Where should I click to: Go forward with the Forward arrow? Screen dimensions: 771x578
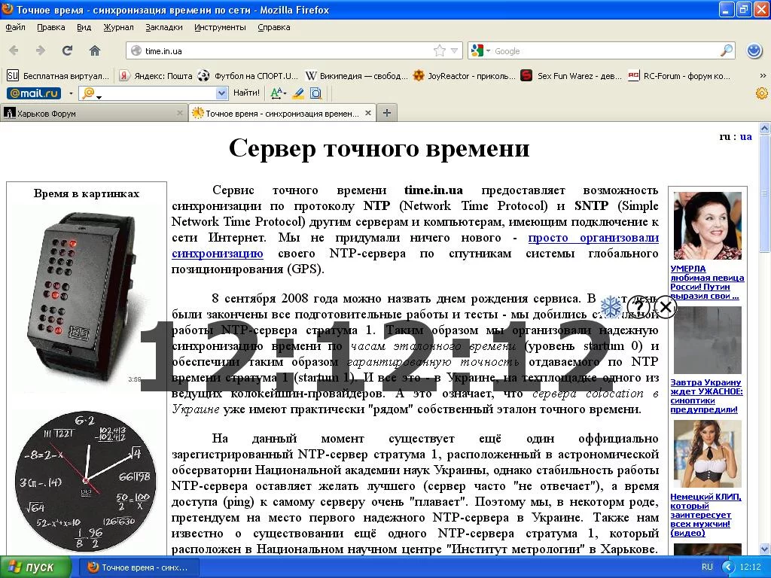coord(41,50)
